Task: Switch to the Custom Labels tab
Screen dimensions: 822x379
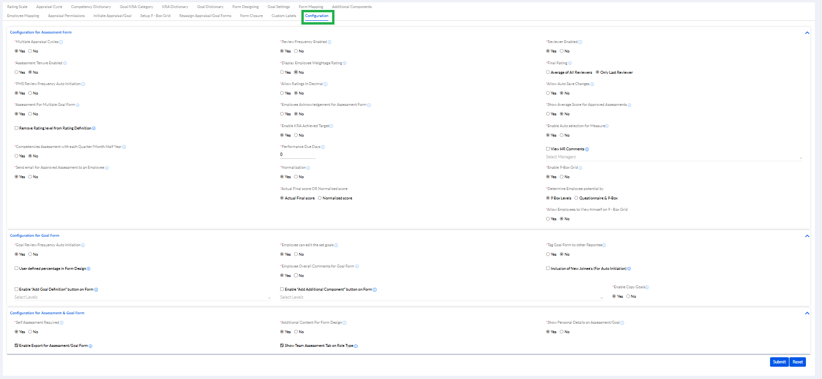Action: 283,16
